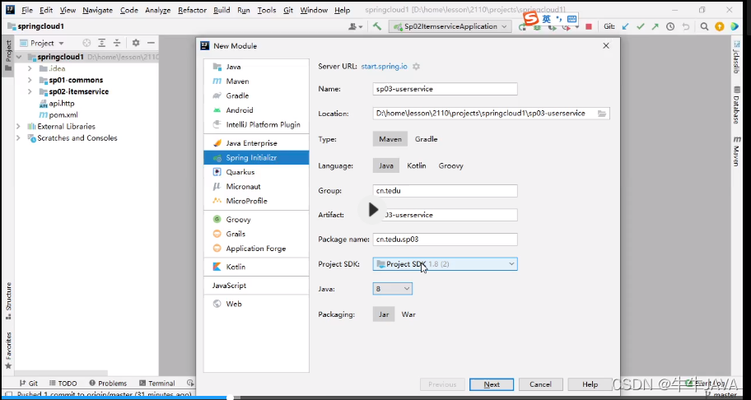751x400 pixels.
Task: Click the Git Commit green checkmark
Action: coord(641,27)
